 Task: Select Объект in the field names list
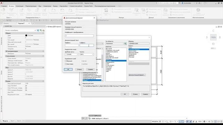coord(92,80)
